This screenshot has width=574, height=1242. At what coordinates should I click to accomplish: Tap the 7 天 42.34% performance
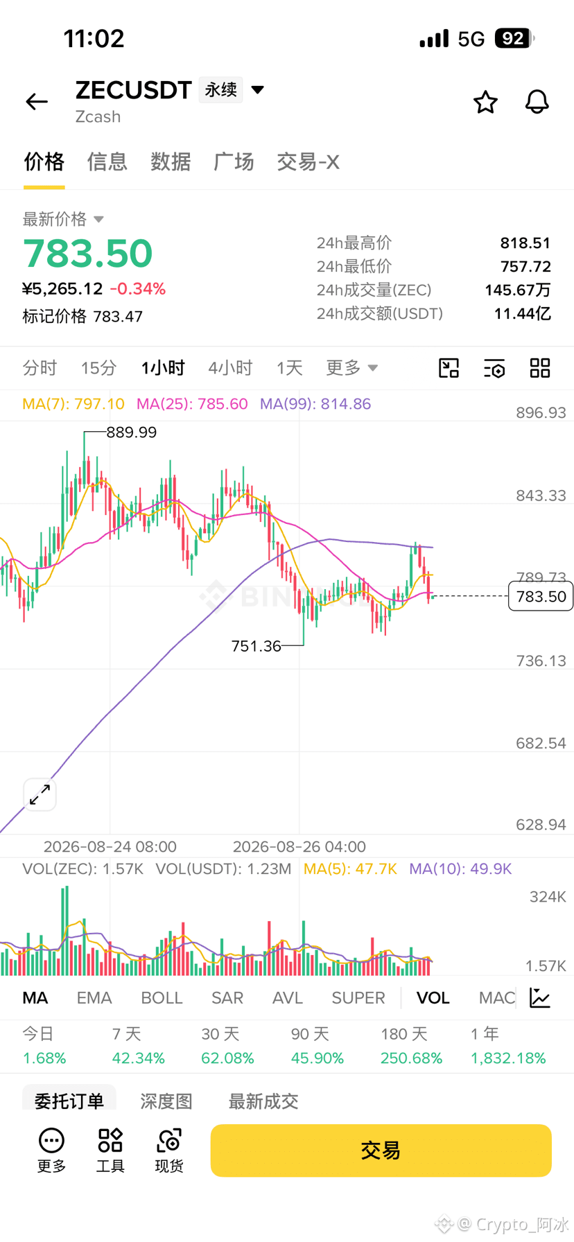139,1047
